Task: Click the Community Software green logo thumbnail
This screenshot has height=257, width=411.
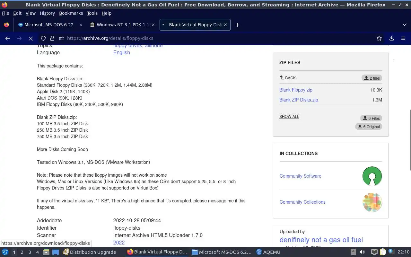Action: [x=372, y=176]
